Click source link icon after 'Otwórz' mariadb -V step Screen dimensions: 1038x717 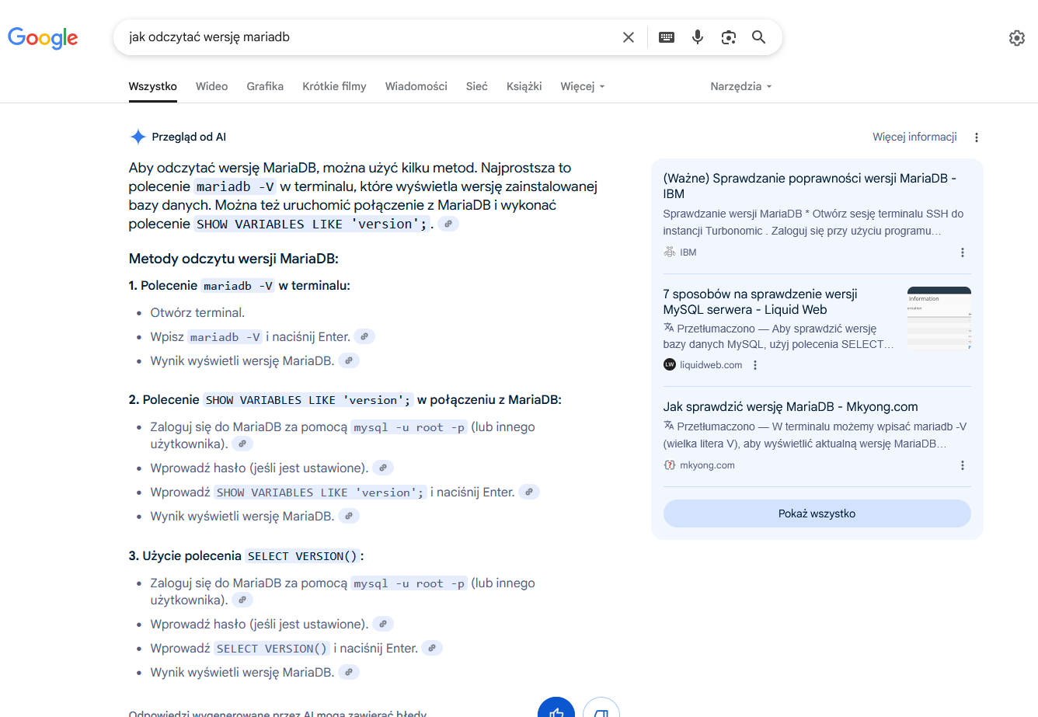pyautogui.click(x=364, y=336)
